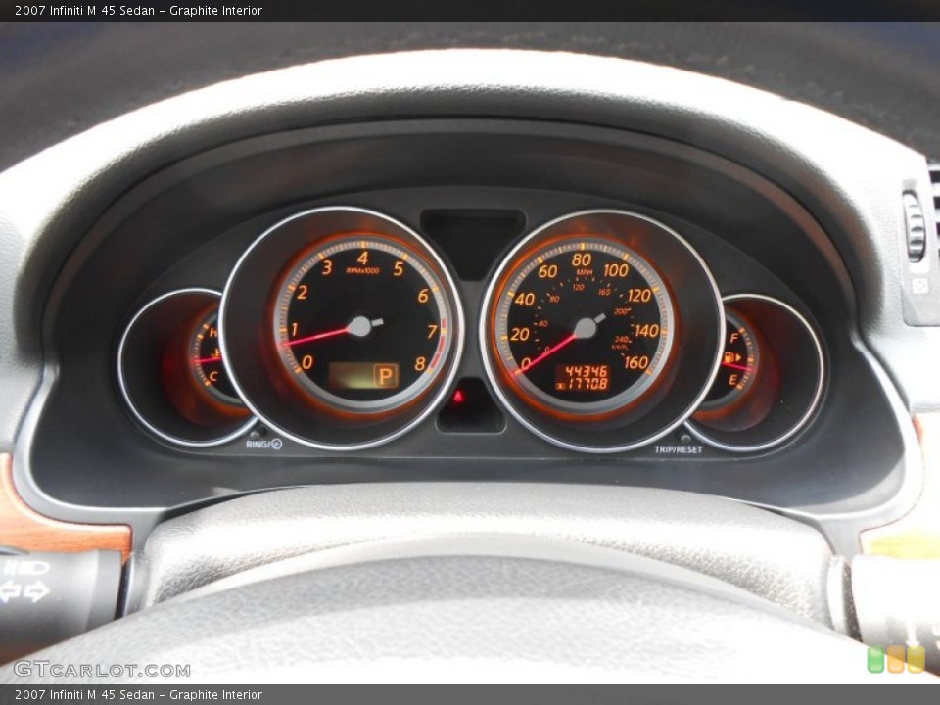Viewport: 940px width, 705px height.
Task: Click the 60 mark on the speedometer
Action: tap(547, 271)
